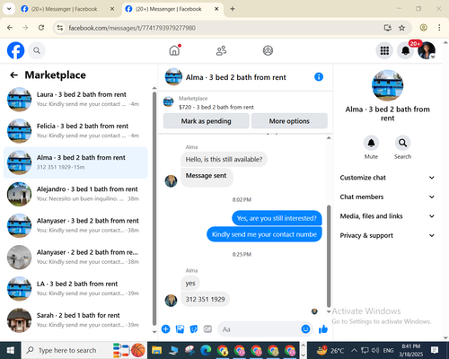Click the ENG language indicator
The width and height of the screenshot is (449, 359).
click(x=388, y=350)
